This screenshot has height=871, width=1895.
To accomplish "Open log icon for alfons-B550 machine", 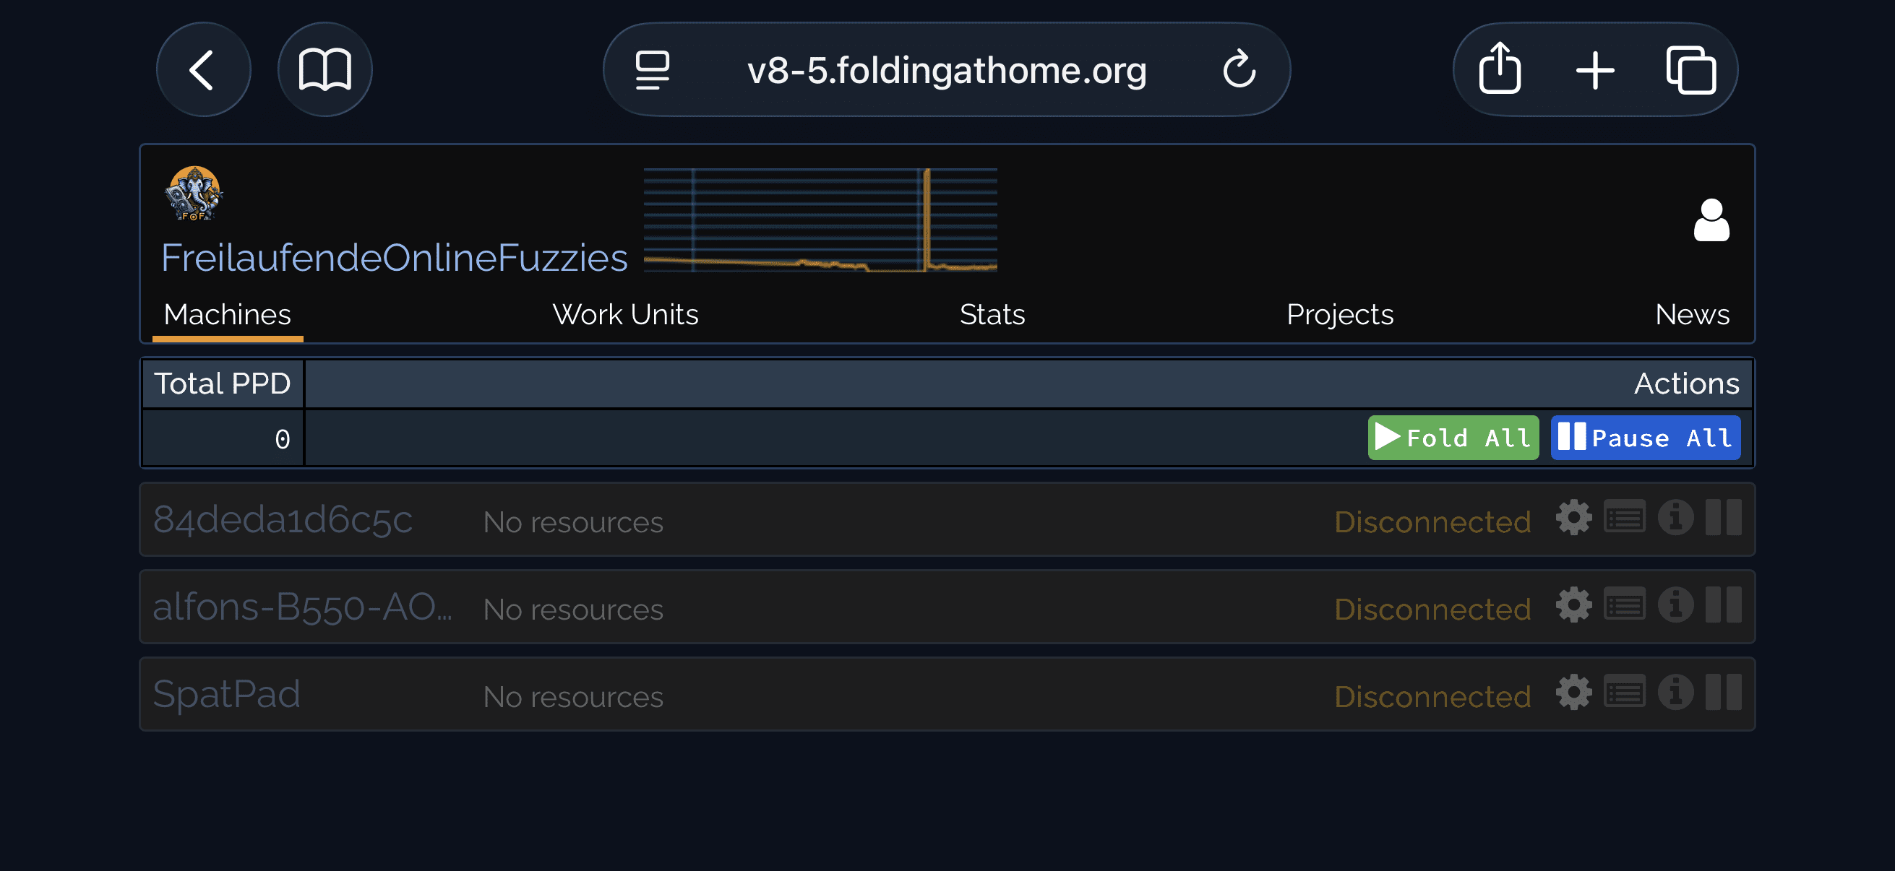I will pyautogui.click(x=1623, y=606).
